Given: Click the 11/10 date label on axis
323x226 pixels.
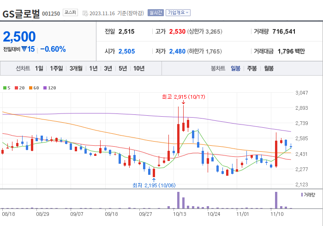Looking at the screenshot, I should (x=277, y=214).
